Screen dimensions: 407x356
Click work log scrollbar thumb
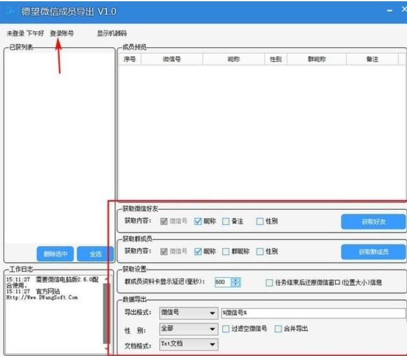coord(106,313)
